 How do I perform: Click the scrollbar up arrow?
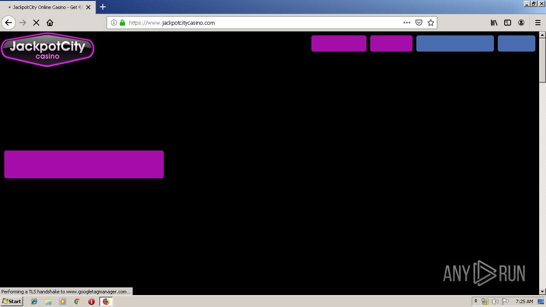tap(543, 35)
